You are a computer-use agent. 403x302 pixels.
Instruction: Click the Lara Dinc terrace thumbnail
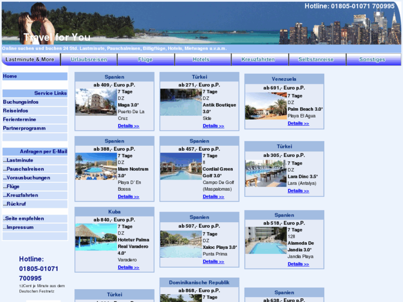266,173
